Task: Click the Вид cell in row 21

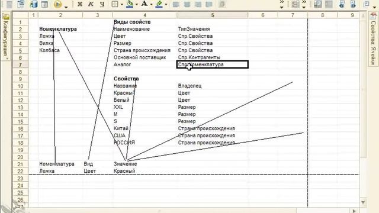Action: (88, 164)
